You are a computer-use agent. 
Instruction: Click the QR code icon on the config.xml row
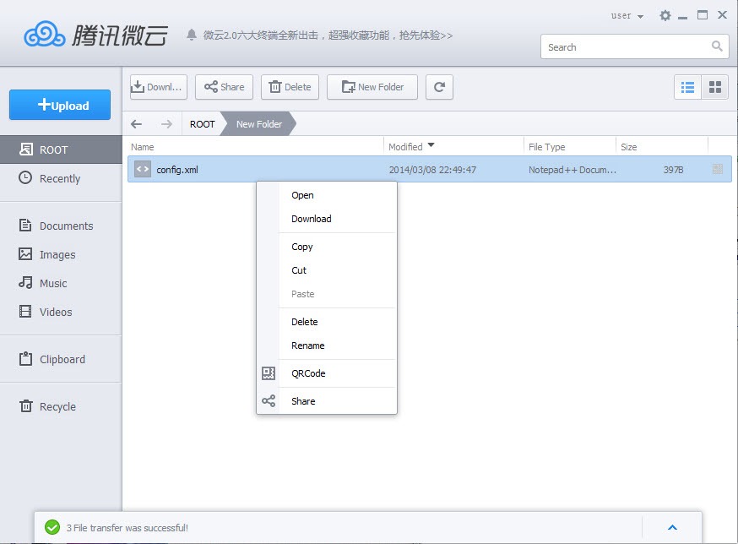coord(717,169)
